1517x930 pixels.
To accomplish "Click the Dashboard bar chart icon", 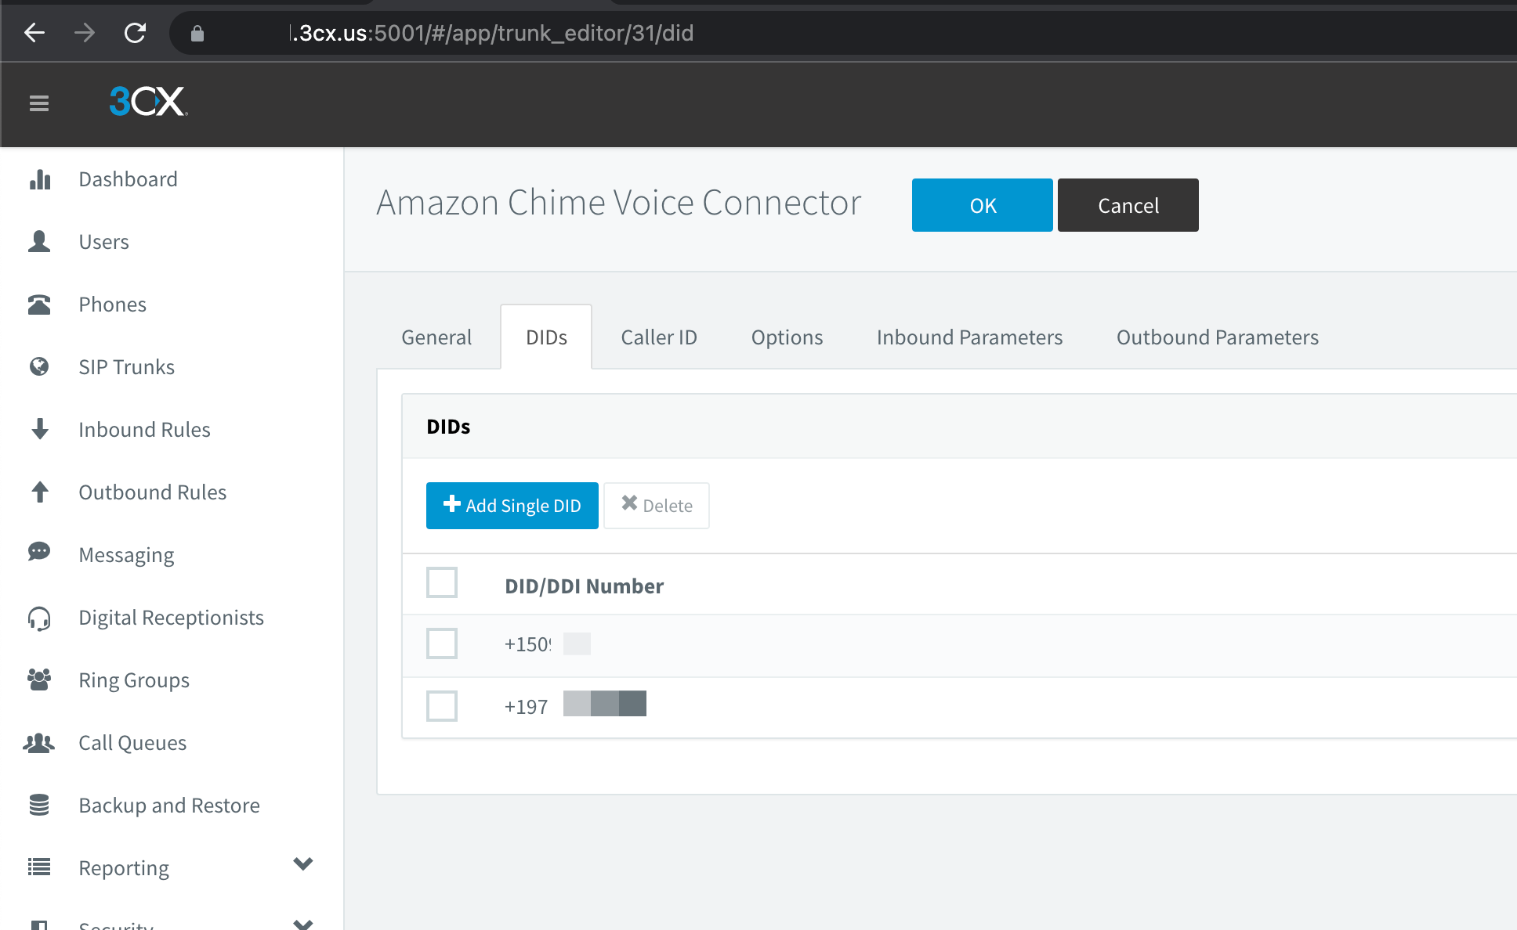I will pos(39,179).
